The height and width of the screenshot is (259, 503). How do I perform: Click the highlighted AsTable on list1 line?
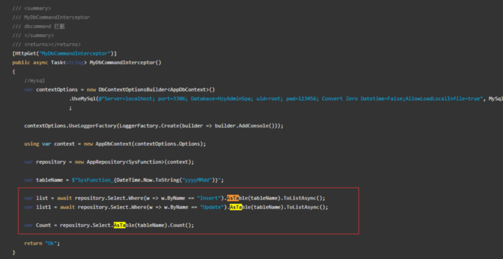point(236,207)
